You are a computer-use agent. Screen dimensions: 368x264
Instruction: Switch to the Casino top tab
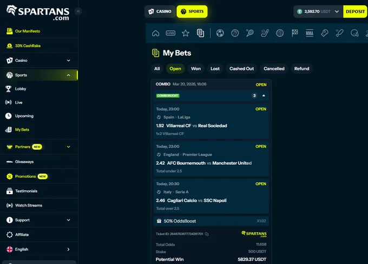(x=160, y=11)
